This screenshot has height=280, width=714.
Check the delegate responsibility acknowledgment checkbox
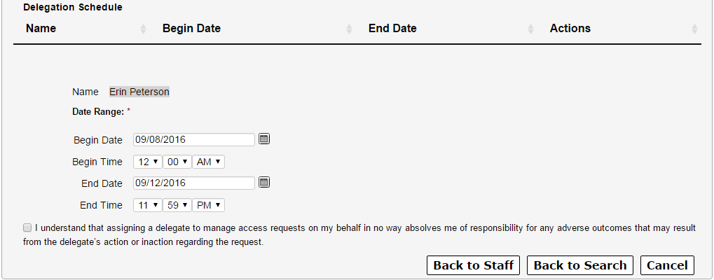(x=28, y=227)
